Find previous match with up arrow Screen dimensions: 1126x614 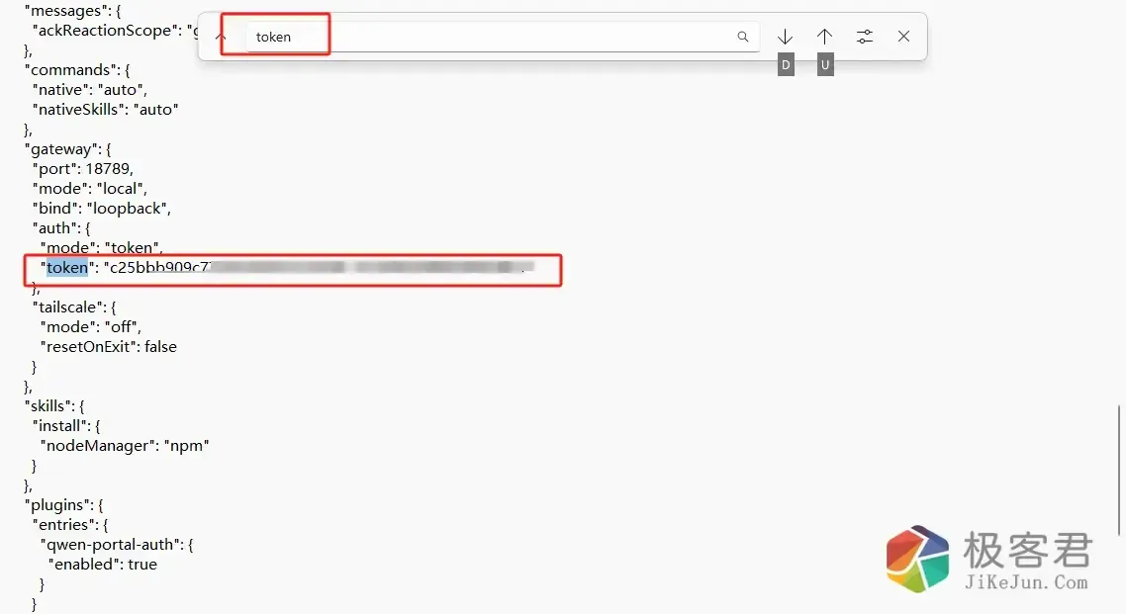pos(824,37)
